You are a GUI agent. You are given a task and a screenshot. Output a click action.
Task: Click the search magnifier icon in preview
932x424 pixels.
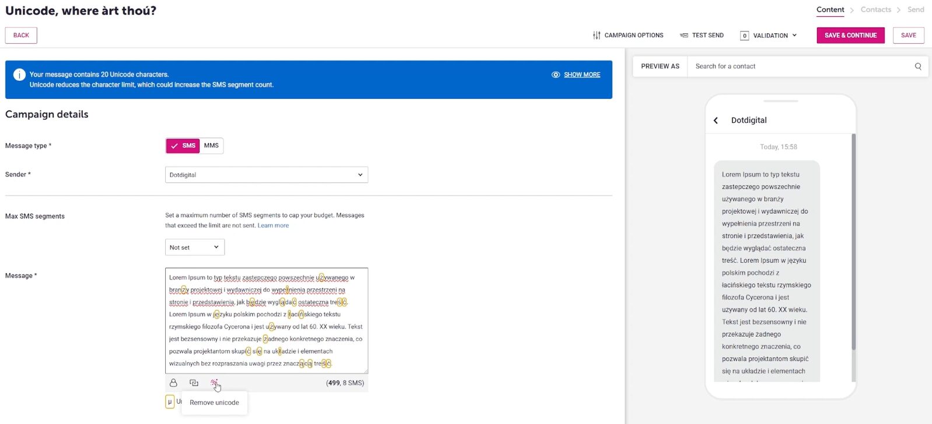pos(918,66)
